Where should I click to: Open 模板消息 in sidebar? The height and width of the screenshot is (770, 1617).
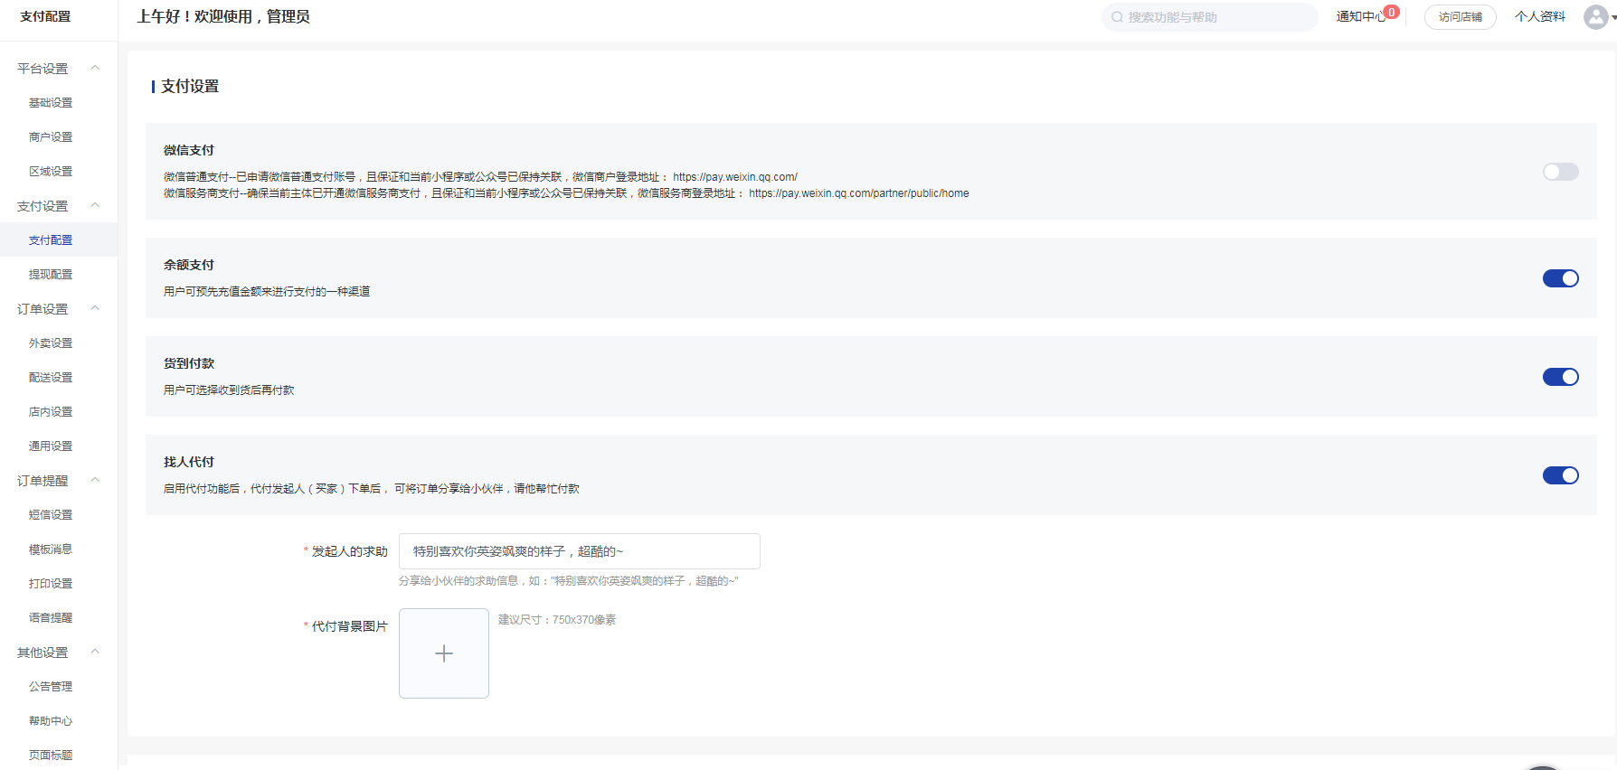click(51, 549)
